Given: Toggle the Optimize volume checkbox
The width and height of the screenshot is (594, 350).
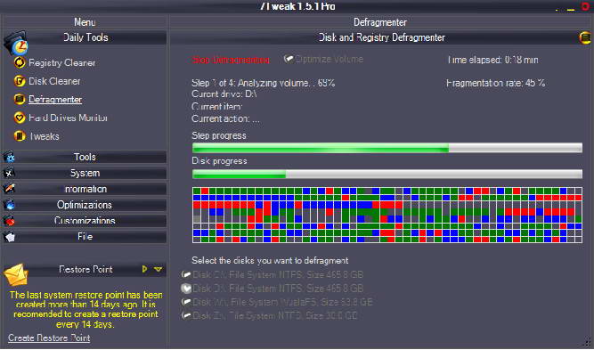Looking at the screenshot, I should coord(289,59).
